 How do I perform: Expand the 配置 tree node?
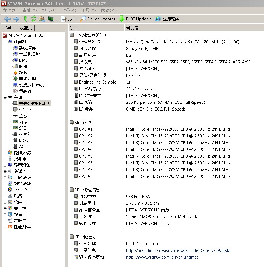click(x=5, y=215)
